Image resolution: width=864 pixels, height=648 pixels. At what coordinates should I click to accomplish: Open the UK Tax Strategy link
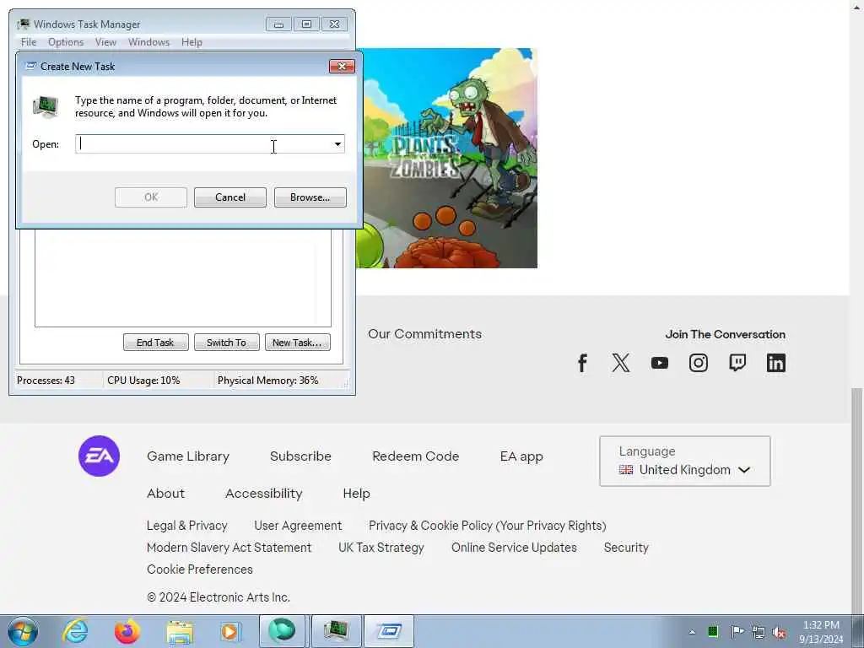click(x=381, y=547)
